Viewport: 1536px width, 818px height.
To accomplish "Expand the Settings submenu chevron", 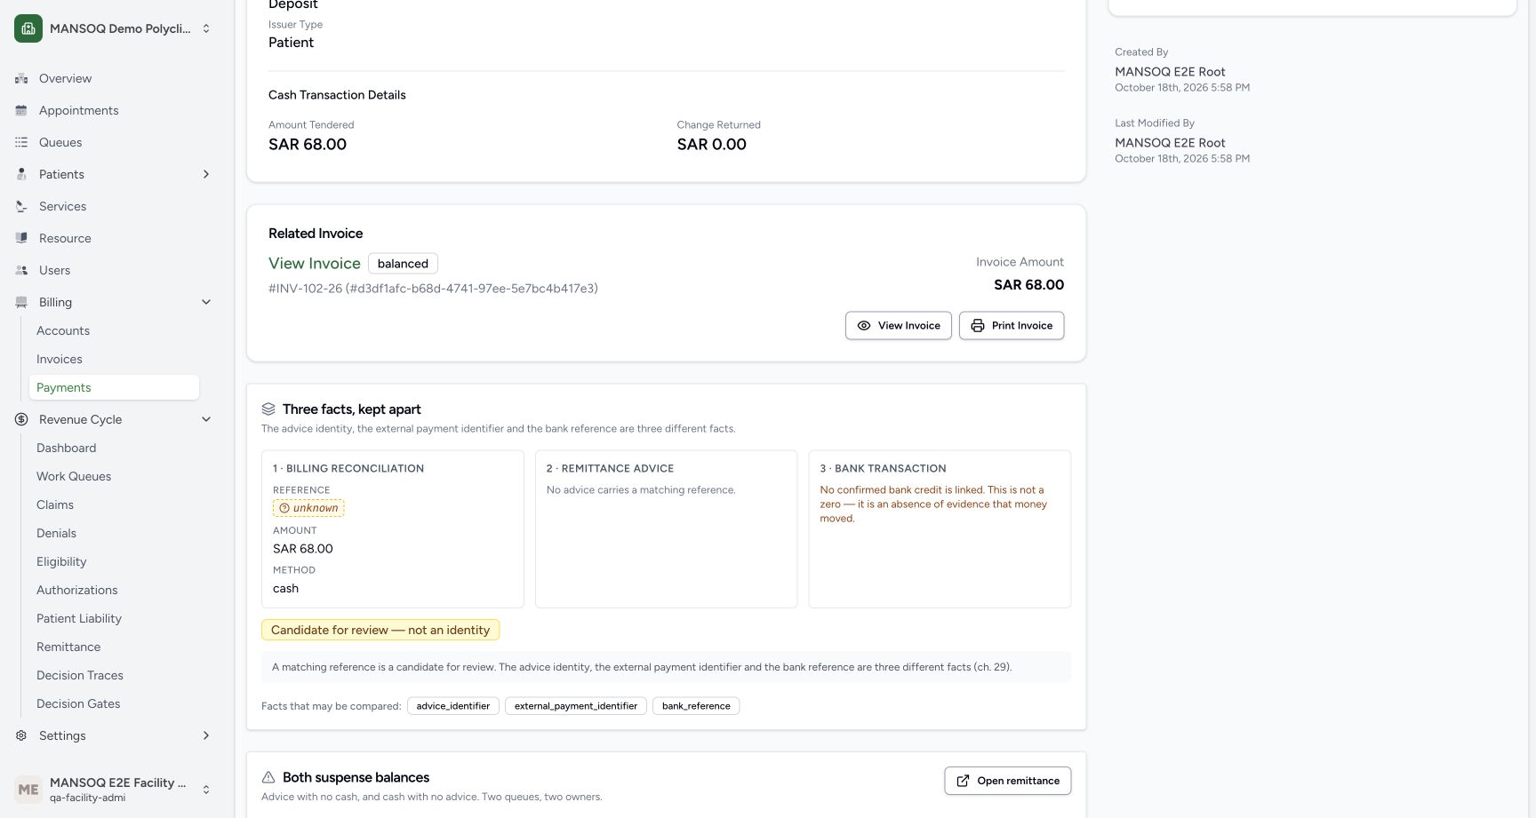I will tap(206, 735).
